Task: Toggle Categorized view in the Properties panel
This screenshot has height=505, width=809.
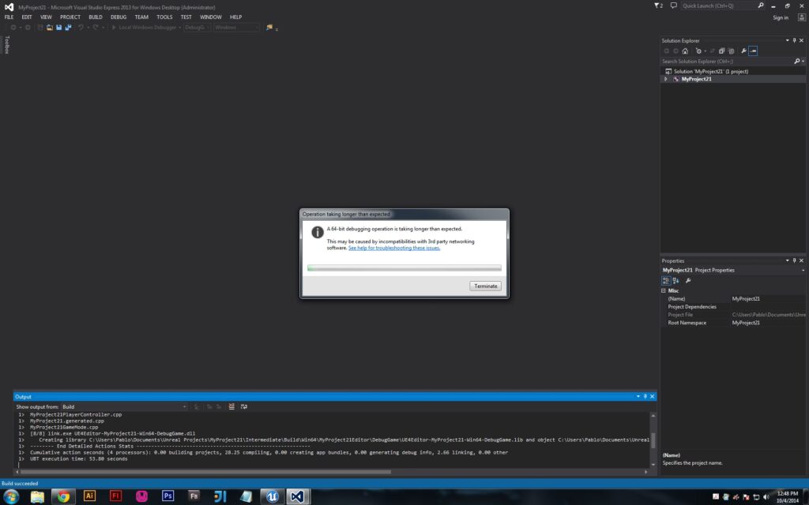Action: pyautogui.click(x=666, y=280)
